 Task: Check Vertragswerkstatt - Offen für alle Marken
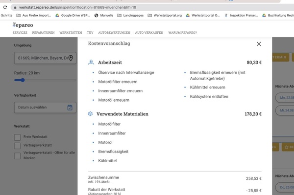click(18, 156)
